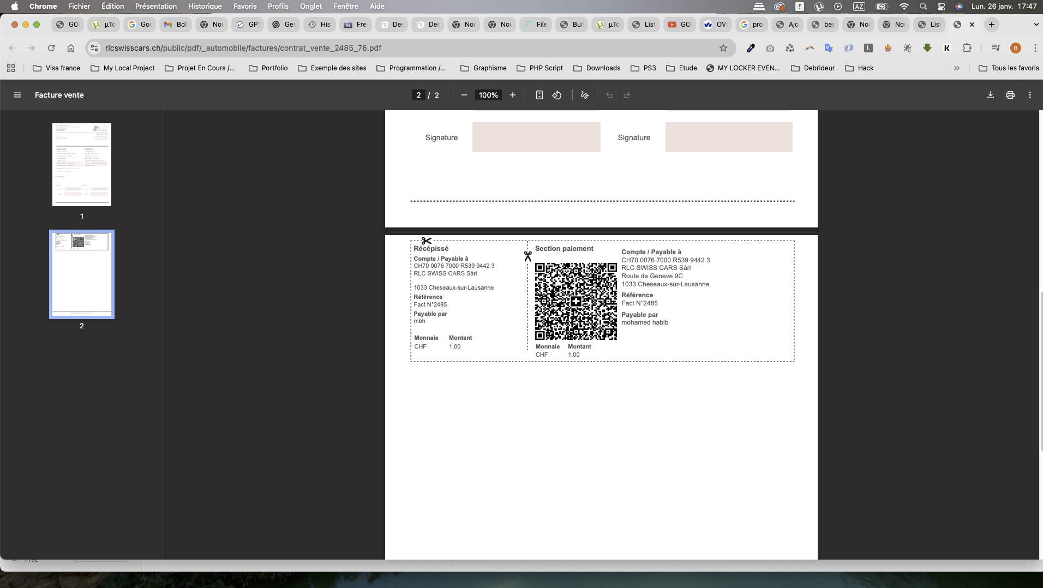The height and width of the screenshot is (588, 1043).
Task: Rotate the PDF counterclockwise
Action: pos(557,95)
